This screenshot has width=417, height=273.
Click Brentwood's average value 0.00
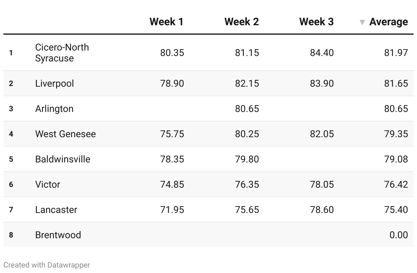(399, 235)
